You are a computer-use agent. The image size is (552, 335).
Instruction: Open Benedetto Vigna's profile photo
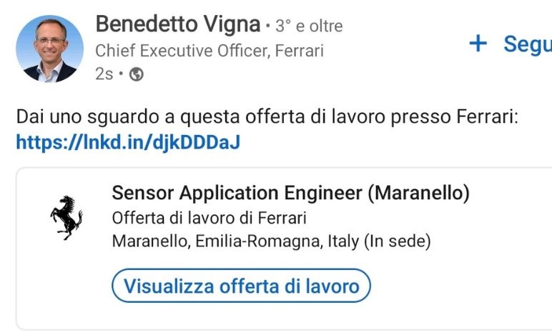pos(49,49)
